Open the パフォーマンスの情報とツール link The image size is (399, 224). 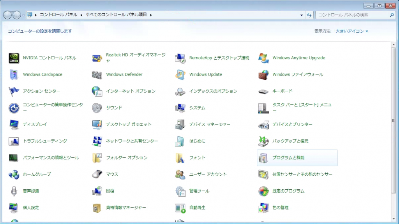[x=51, y=158]
